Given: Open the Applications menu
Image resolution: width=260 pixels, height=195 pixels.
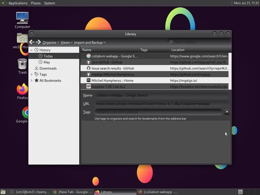Looking at the screenshot, I should (x=18, y=3).
